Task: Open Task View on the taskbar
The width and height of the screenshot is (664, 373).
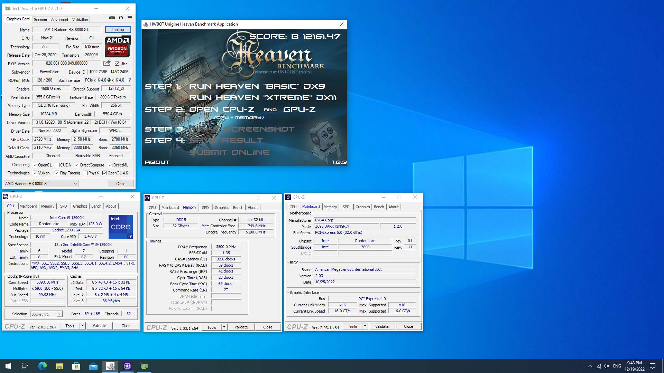Action: 25,366
